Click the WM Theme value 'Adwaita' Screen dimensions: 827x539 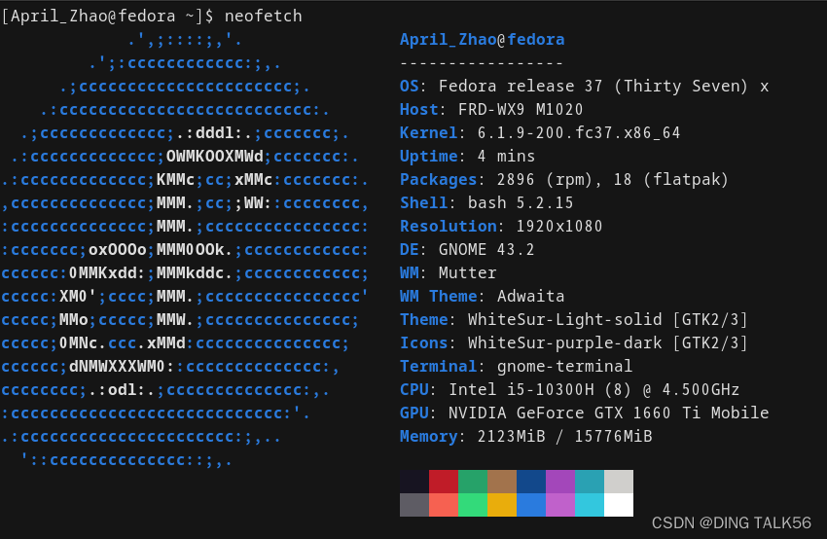tap(530, 297)
